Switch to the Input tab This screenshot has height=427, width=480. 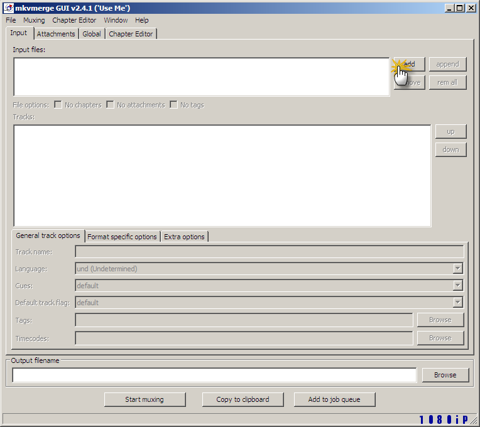point(19,33)
